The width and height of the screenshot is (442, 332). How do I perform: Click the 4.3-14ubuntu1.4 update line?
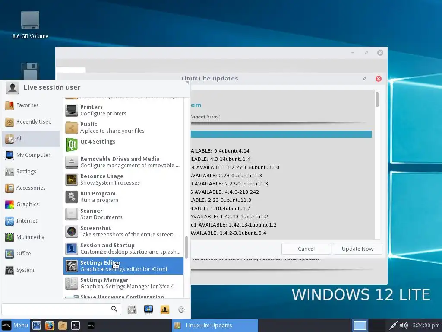(221, 159)
